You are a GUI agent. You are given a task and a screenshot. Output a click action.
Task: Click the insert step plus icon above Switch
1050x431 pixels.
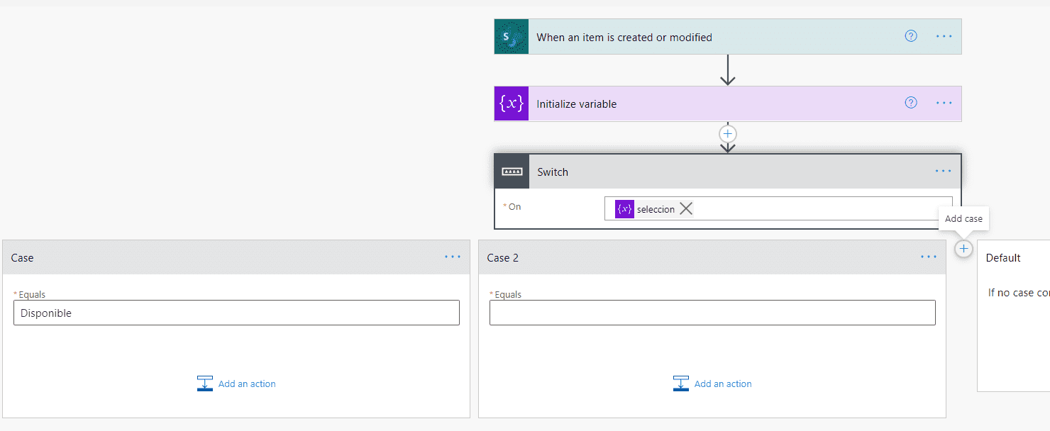pyautogui.click(x=728, y=133)
